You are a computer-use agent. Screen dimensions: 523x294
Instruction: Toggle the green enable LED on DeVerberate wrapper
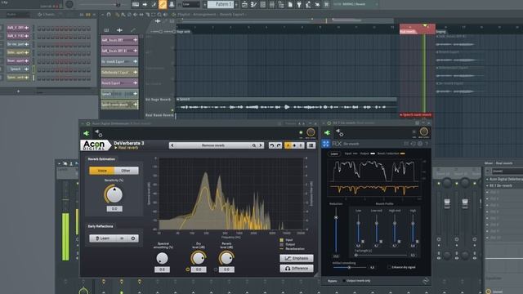(x=301, y=132)
